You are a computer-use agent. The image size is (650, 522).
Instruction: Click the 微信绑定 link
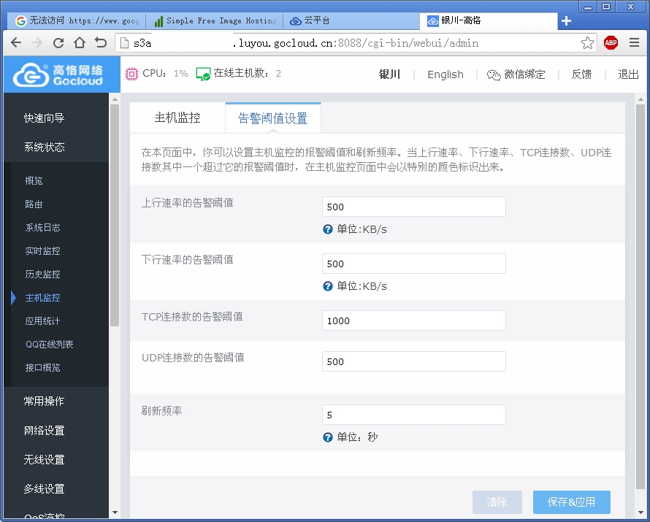pyautogui.click(x=524, y=74)
